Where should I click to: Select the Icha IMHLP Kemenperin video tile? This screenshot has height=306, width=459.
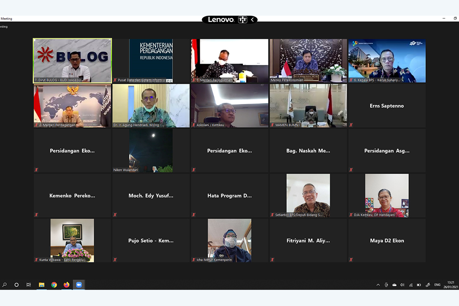(229, 241)
